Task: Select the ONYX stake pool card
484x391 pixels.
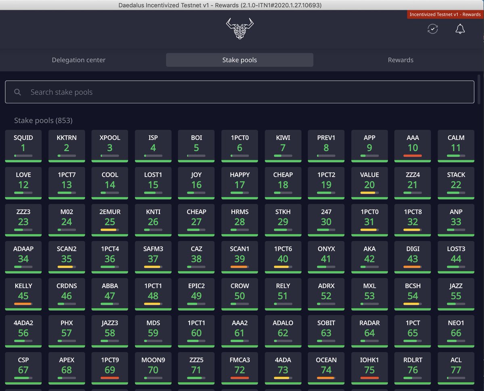Action: (x=326, y=257)
